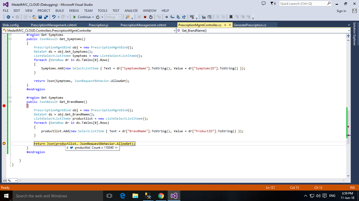Click the Step Out icon
359x201 pixels.
point(184,17)
